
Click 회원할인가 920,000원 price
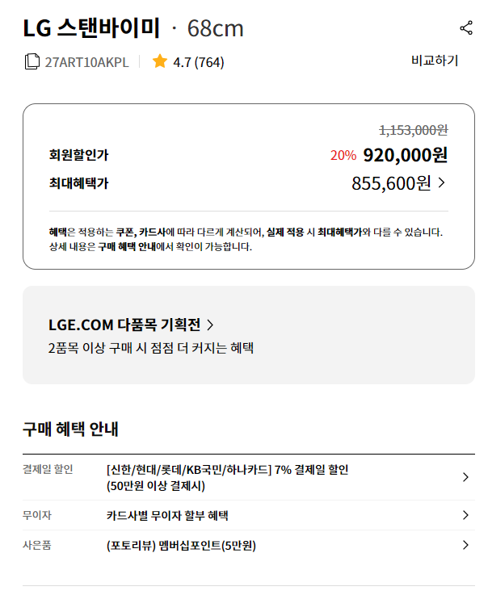[406, 155]
